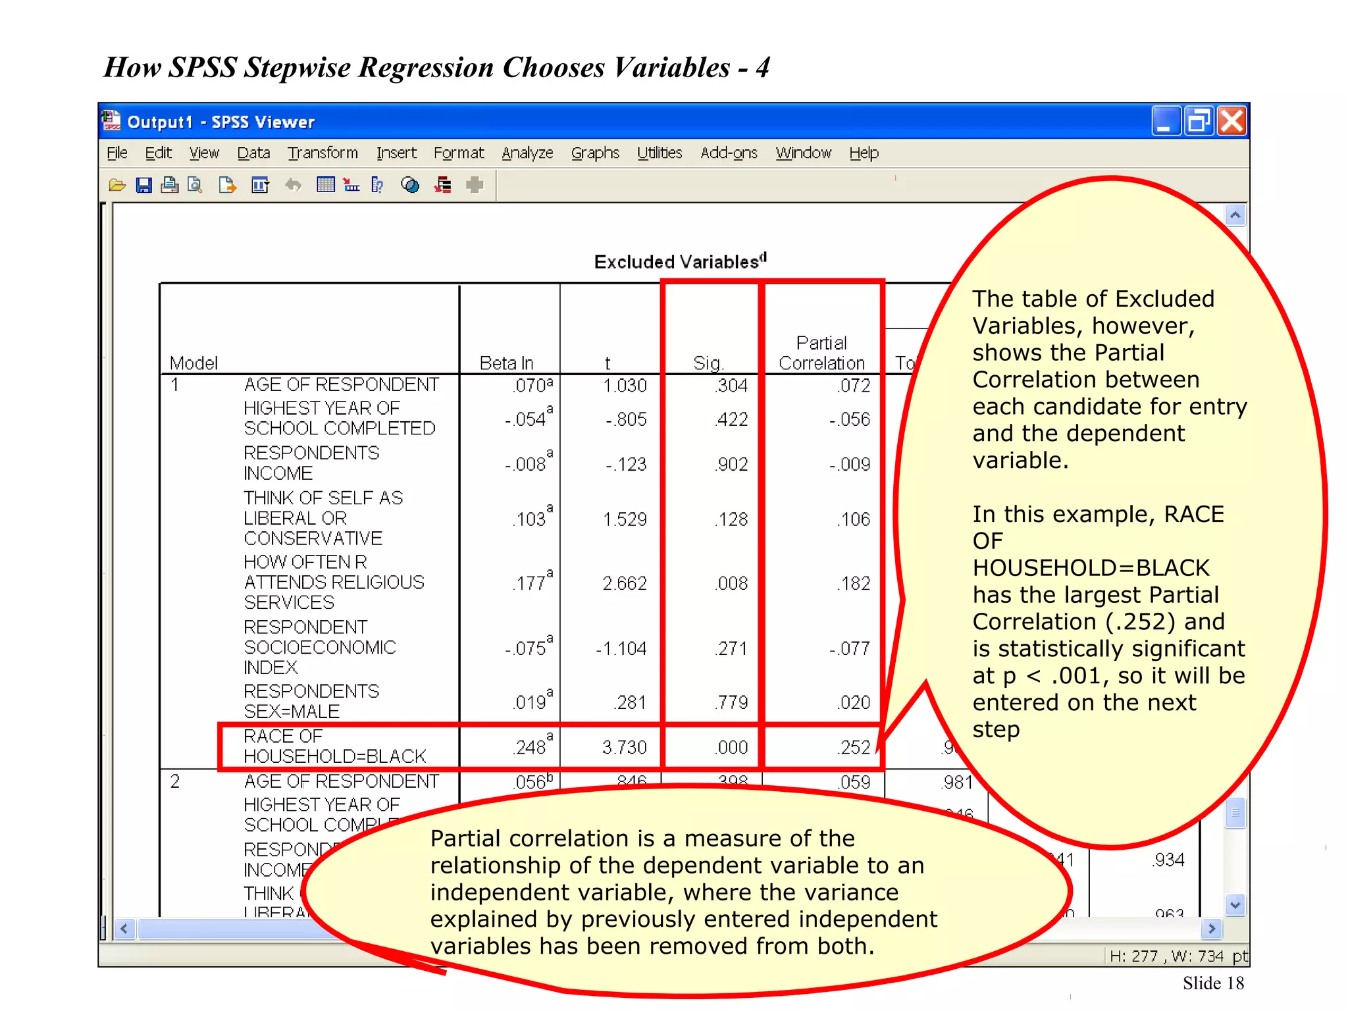This screenshot has height=1011, width=1348.
Task: Click the 3.730 t value cell
Action: [x=625, y=747]
